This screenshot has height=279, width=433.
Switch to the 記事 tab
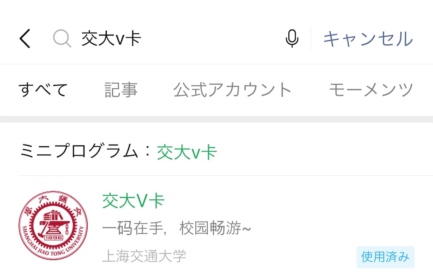point(121,90)
